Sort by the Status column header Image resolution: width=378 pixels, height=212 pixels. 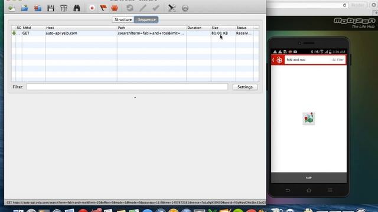pyautogui.click(x=245, y=28)
